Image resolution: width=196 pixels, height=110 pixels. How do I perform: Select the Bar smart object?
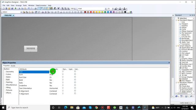tap(183, 57)
